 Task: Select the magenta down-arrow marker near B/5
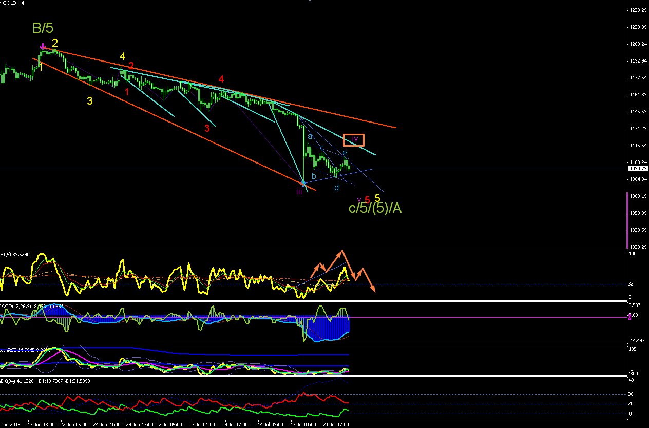point(43,47)
